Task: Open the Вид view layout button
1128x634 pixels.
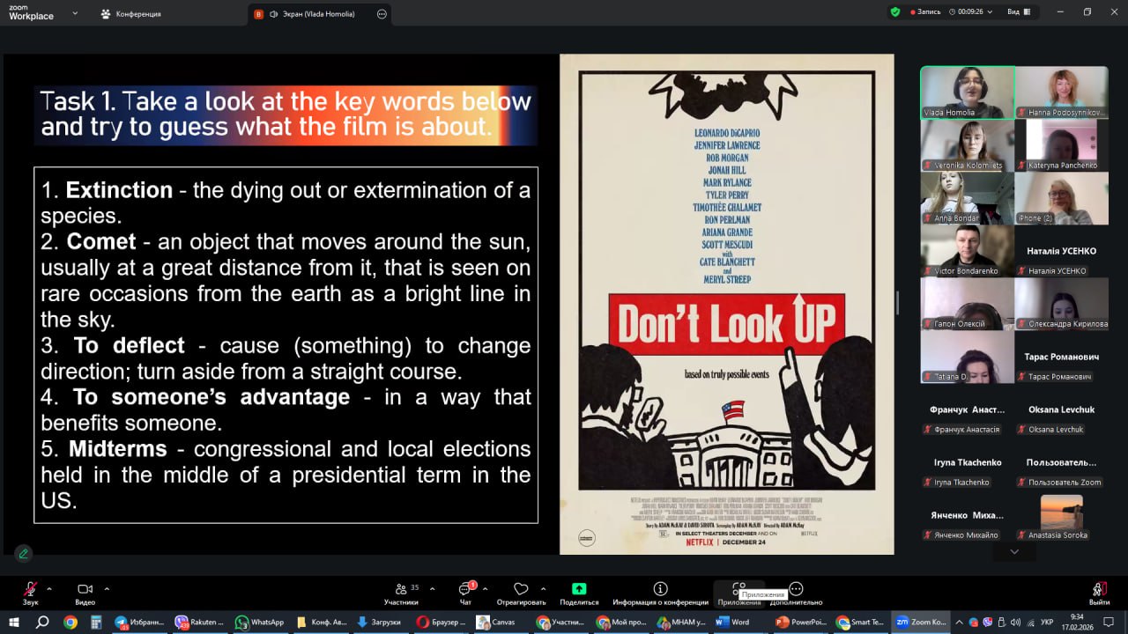Action: coord(1019,12)
